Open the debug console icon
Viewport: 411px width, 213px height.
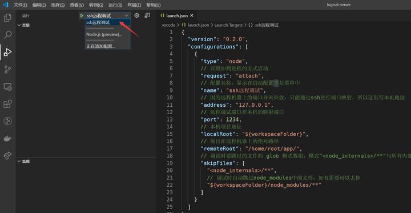coord(147,15)
